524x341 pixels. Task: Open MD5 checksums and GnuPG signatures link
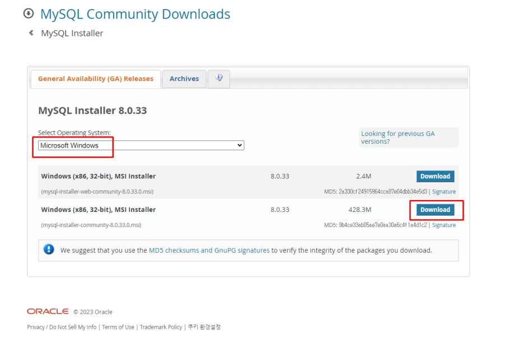click(x=209, y=250)
